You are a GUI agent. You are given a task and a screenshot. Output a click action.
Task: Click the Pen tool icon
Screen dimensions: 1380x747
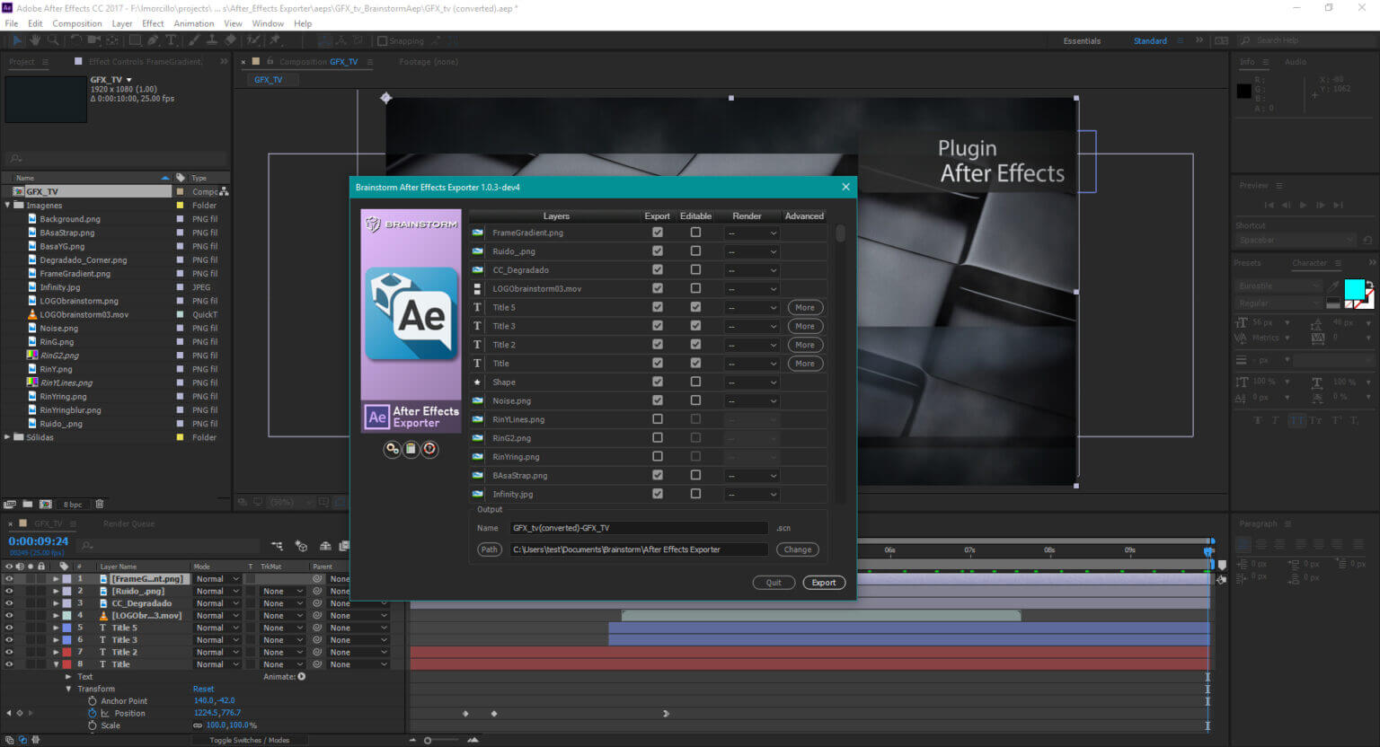pos(153,40)
